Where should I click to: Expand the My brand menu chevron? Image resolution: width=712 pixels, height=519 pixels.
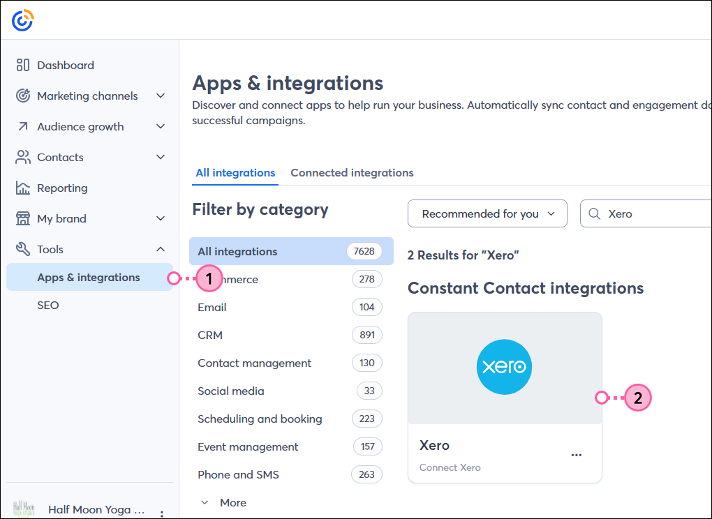tap(161, 218)
